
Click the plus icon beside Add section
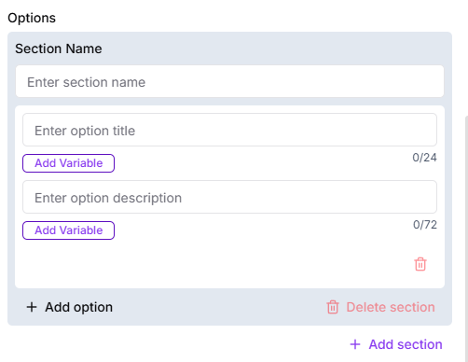(355, 344)
